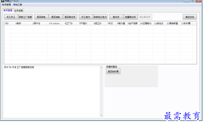Viewport: 203px width, 126px height.
Task: Switch to the 帐号管理 tab
Action: [x=8, y=11]
